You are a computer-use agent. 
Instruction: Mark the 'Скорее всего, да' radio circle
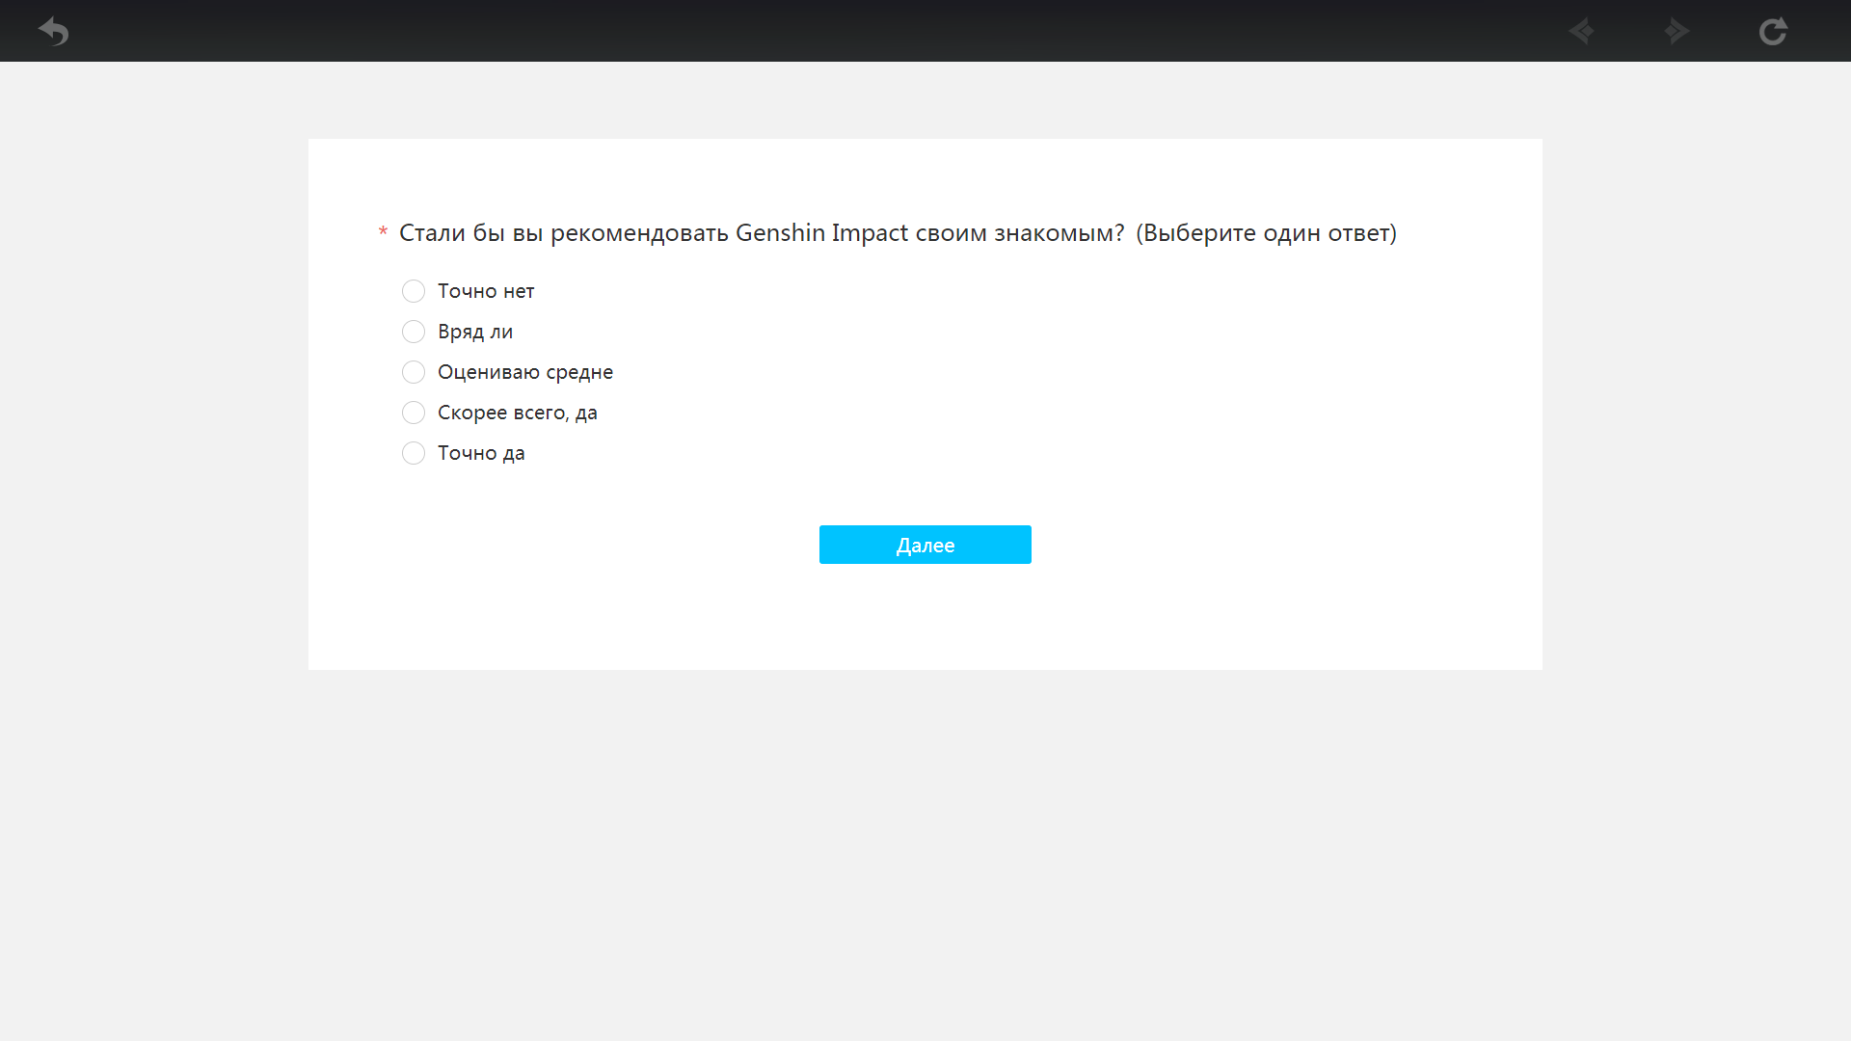point(414,413)
